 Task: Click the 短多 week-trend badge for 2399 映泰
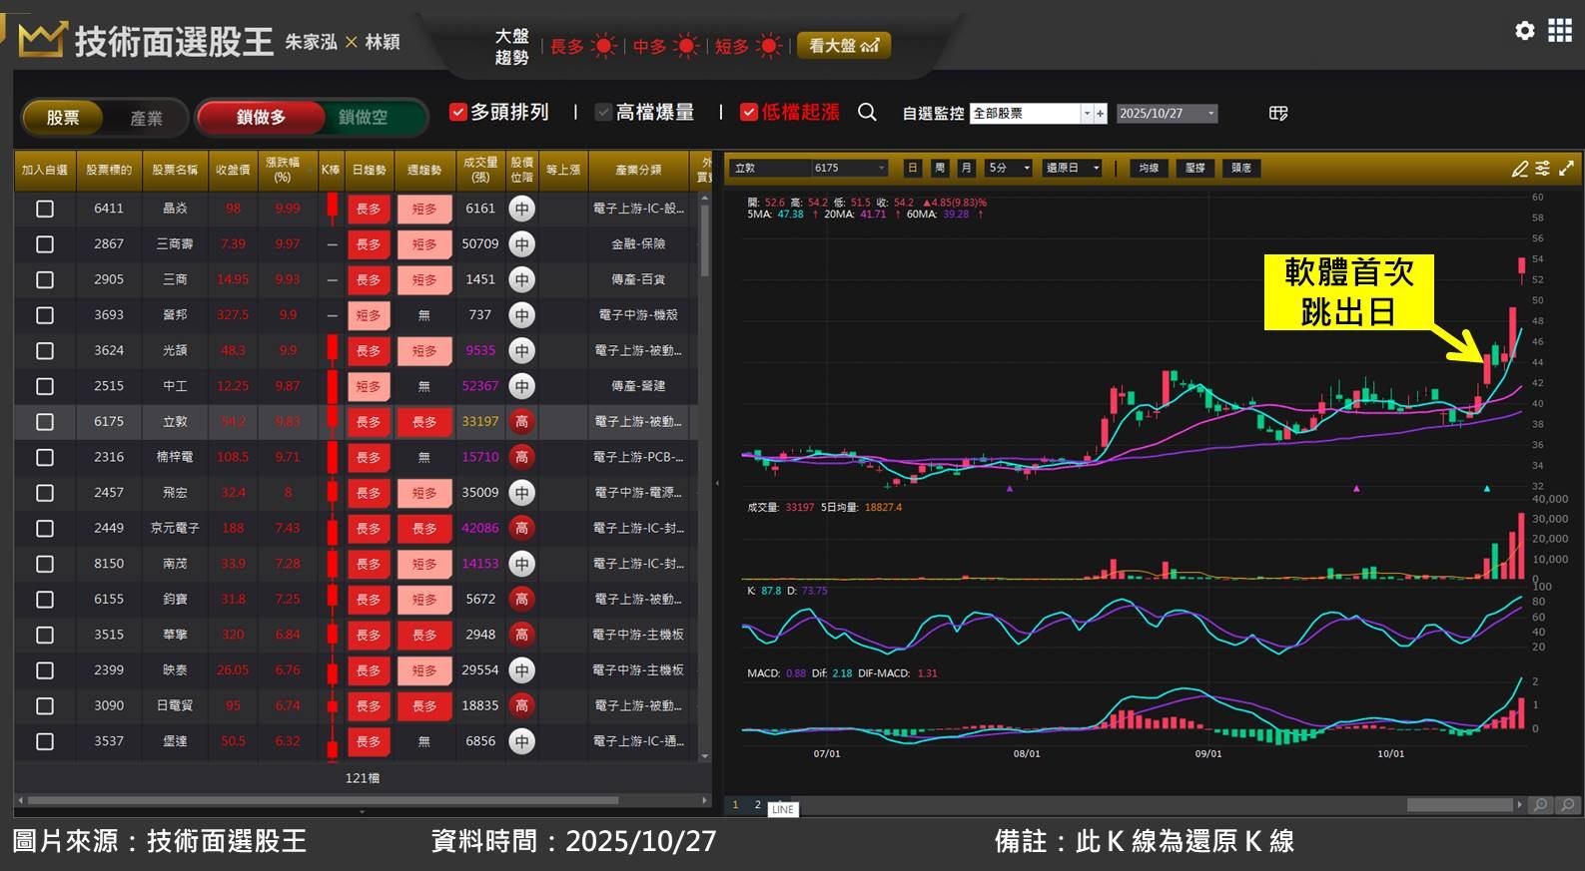click(x=424, y=670)
